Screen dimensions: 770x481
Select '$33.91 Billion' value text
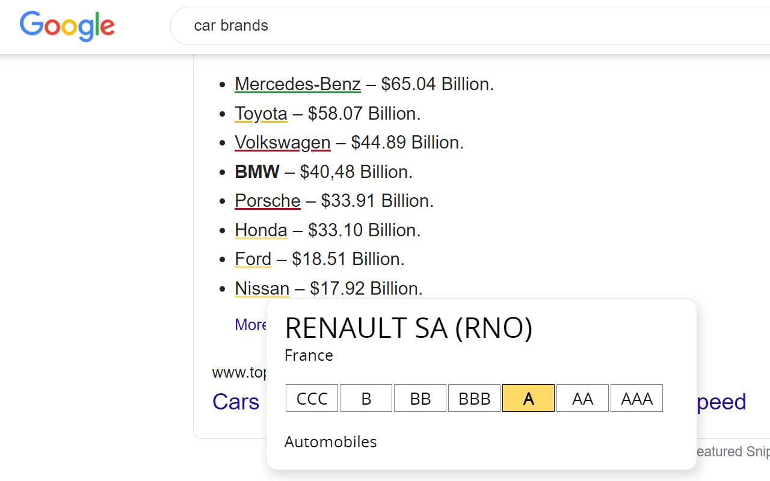[x=376, y=201]
